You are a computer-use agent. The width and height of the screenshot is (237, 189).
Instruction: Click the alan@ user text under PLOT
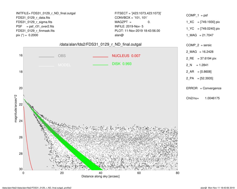(x=119, y=35)
